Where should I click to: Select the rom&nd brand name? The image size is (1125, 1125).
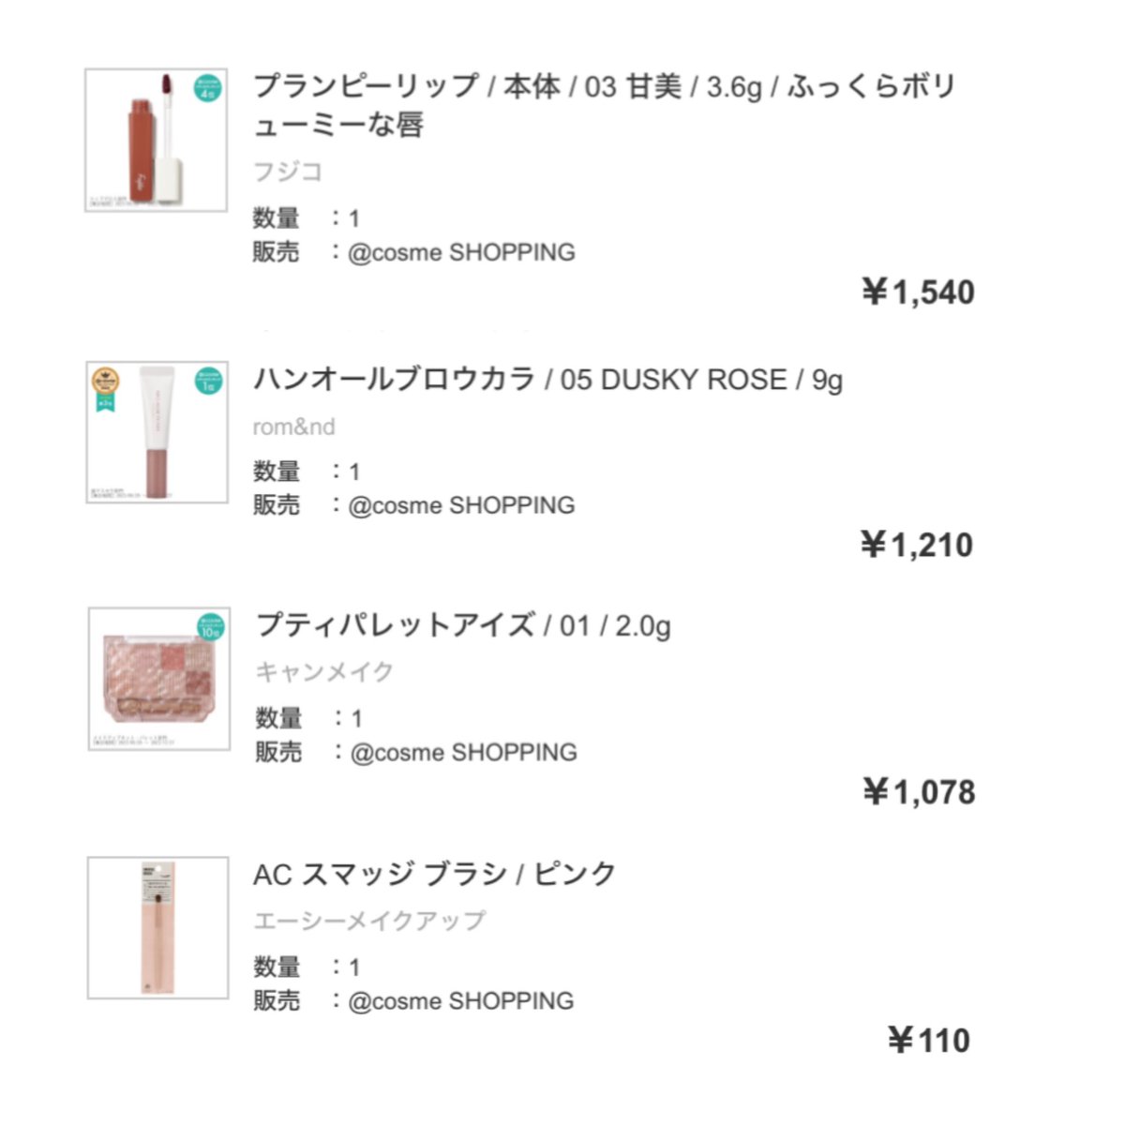click(293, 427)
